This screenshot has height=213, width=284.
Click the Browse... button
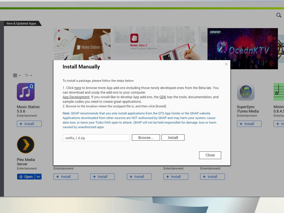146,138
